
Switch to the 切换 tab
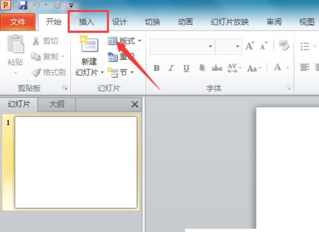(x=152, y=22)
